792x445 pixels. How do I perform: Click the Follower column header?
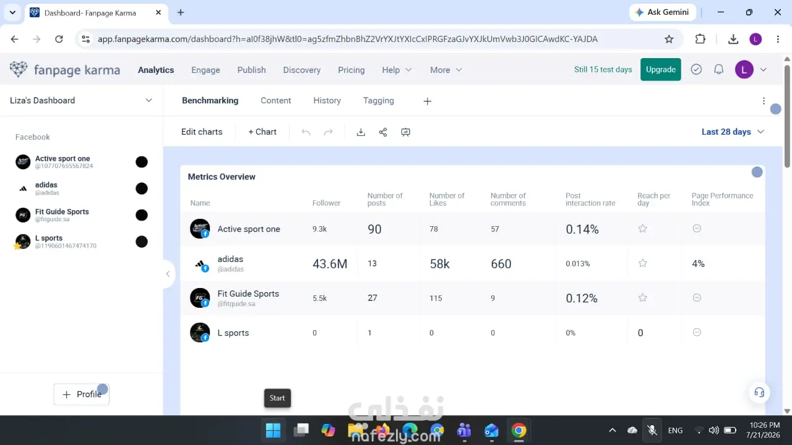click(x=327, y=203)
